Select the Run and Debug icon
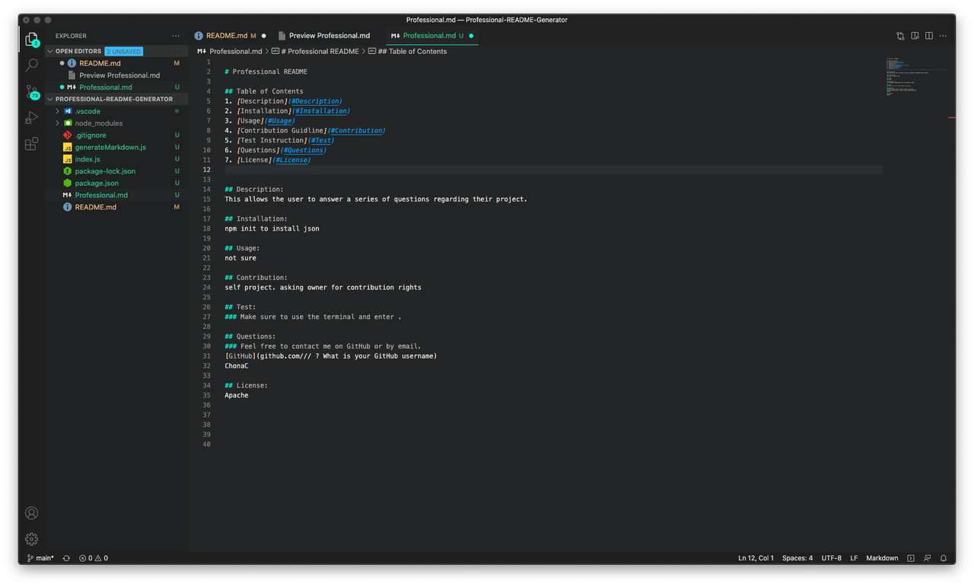Screen dimensions: 974x587 pyautogui.click(x=31, y=116)
